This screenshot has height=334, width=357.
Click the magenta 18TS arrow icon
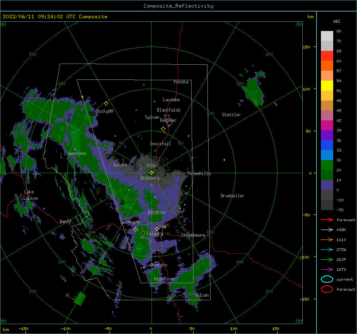[327, 270]
